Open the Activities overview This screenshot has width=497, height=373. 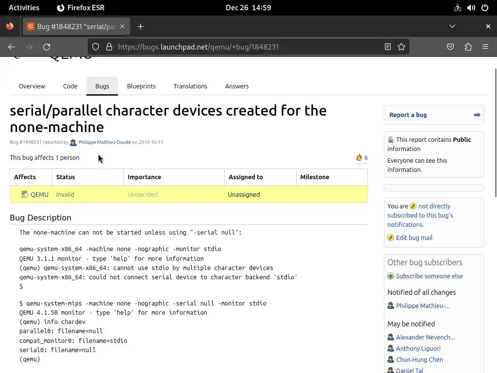coord(24,8)
